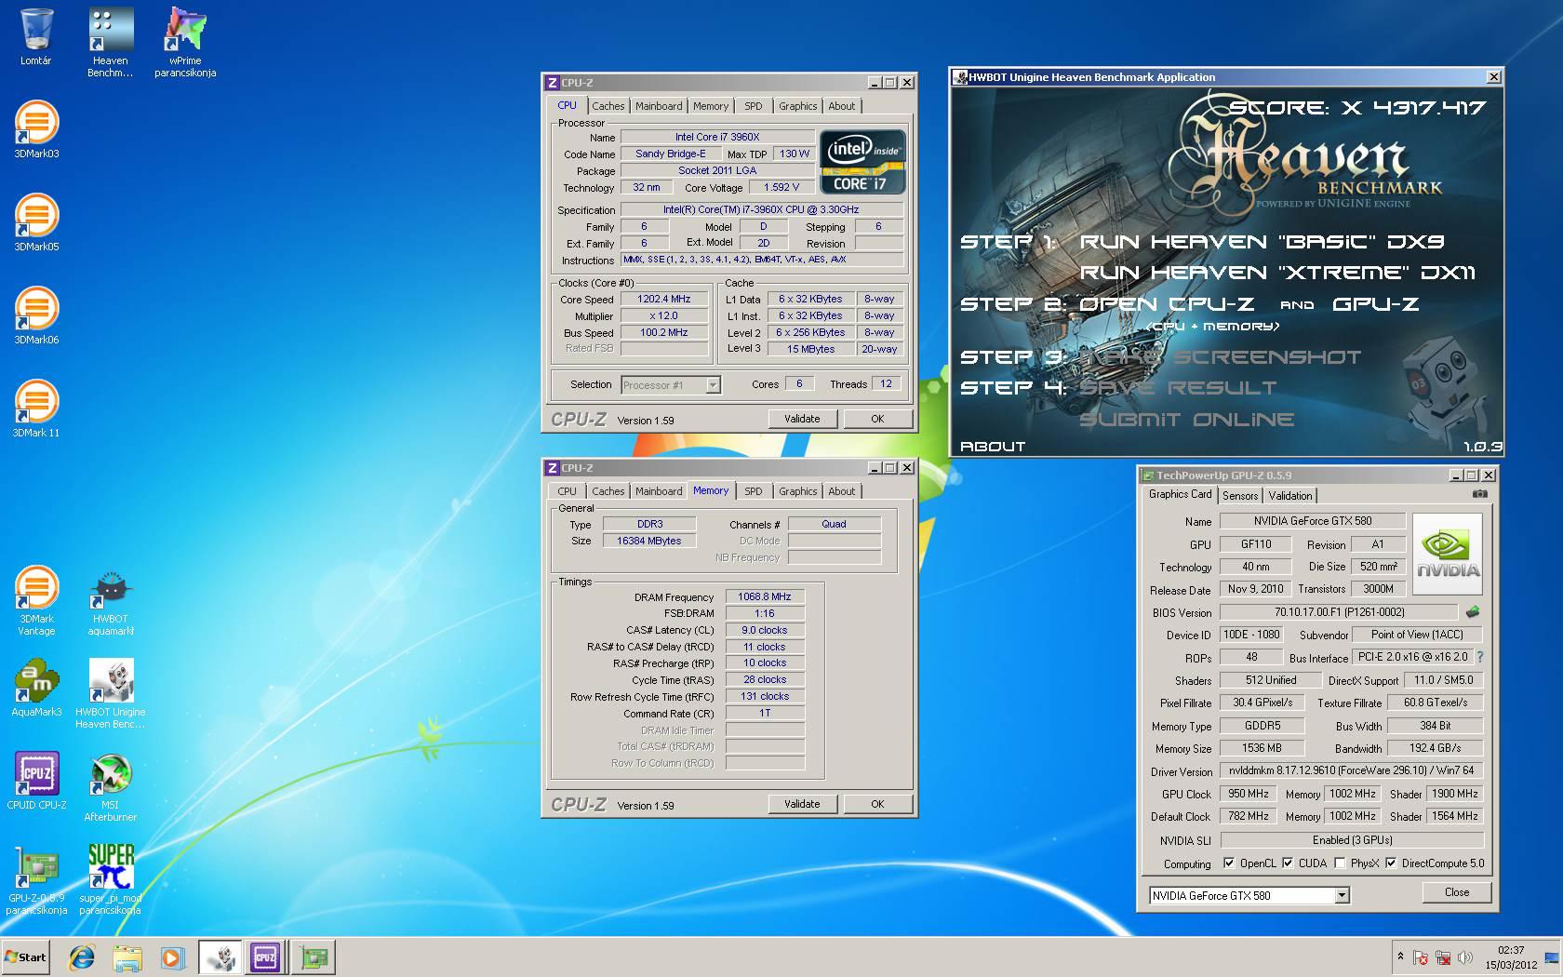Show hidden tray icons arrow
This screenshot has width=1563, height=977.
tap(1400, 957)
